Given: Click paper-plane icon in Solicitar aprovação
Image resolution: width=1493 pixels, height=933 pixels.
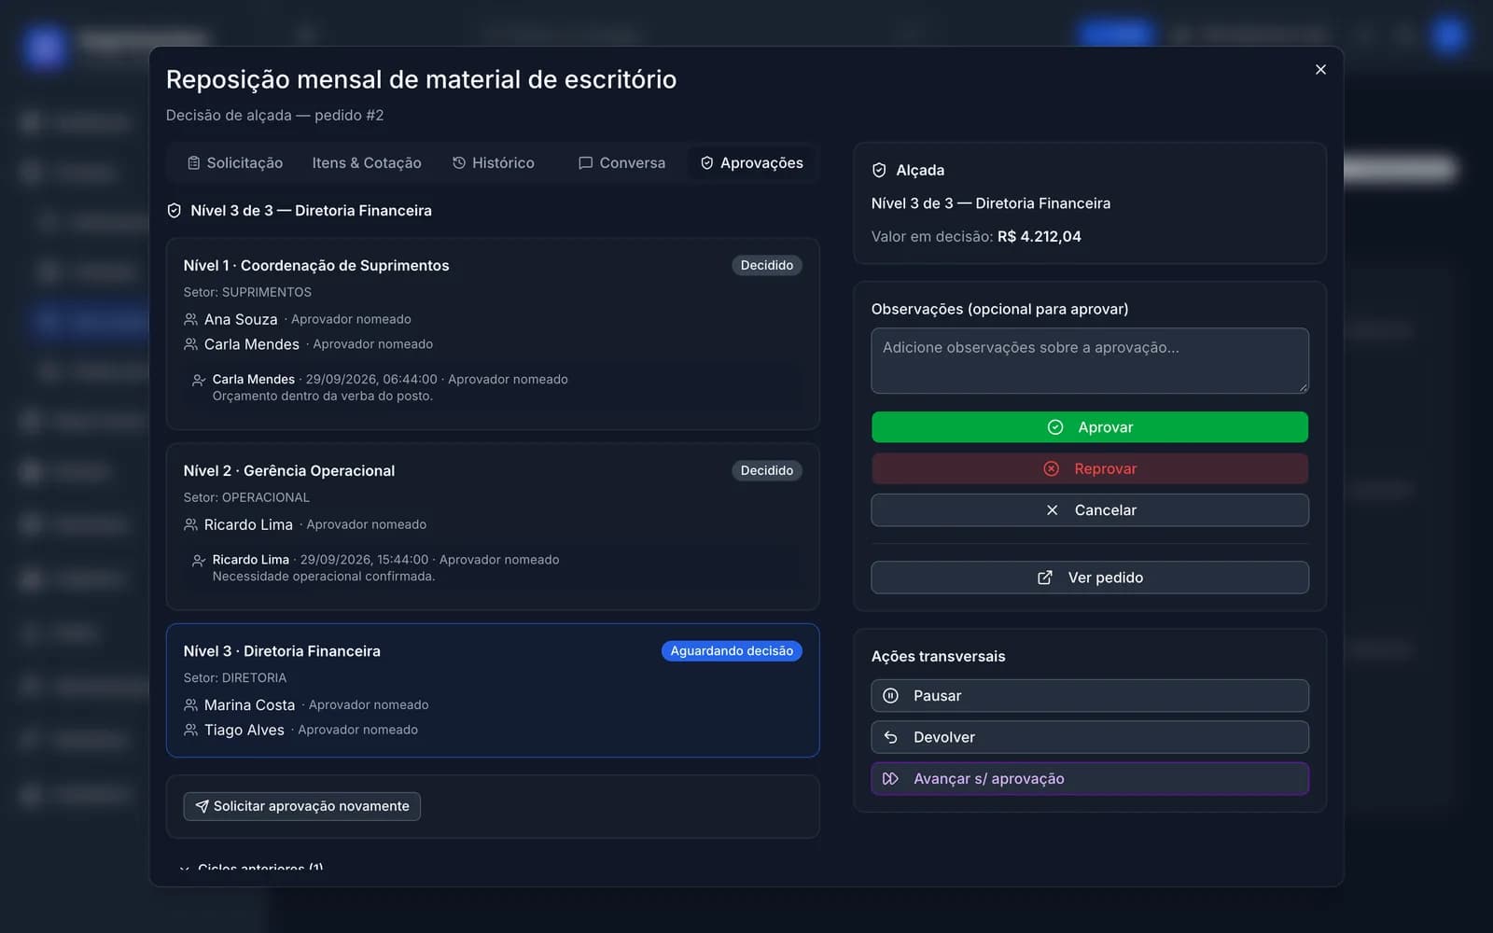Looking at the screenshot, I should click(202, 806).
